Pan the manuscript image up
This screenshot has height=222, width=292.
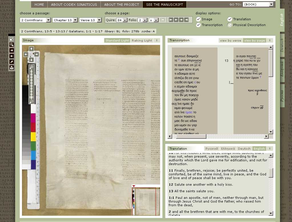31,49
